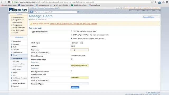
Task: Click the browser address bar URL
Action: coord(54,2)
